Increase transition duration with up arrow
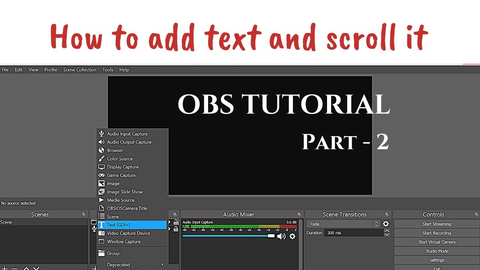The height and width of the screenshot is (270, 480). point(387,231)
